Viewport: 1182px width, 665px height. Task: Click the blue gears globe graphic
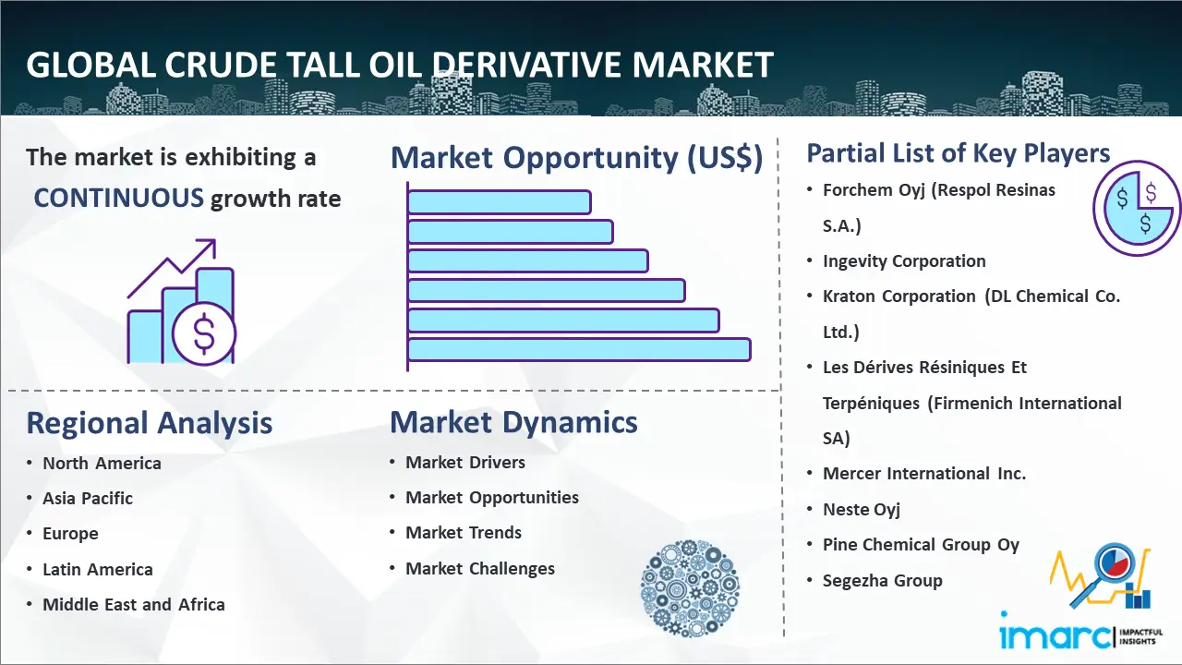coord(690,588)
